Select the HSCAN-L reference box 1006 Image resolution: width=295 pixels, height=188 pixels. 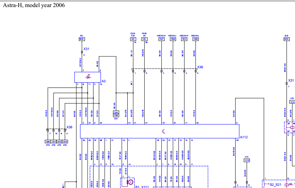173,39
